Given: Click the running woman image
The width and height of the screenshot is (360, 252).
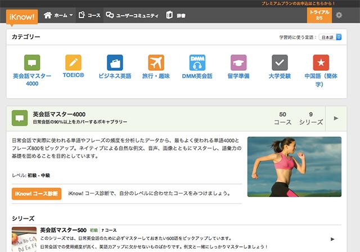Looking at the screenshot, I should point(294,167).
